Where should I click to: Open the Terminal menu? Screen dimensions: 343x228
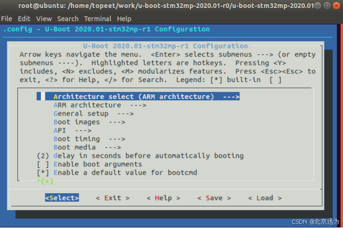click(x=98, y=19)
